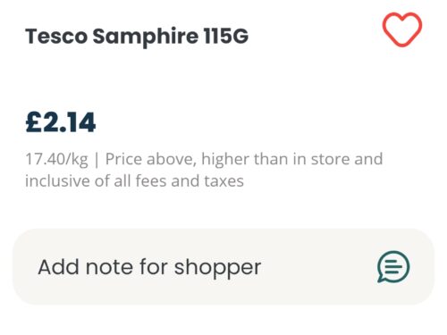Screen dimensions: 447x335
Task: Tap the lines inside the chat bubble icon
Action: click(x=393, y=266)
